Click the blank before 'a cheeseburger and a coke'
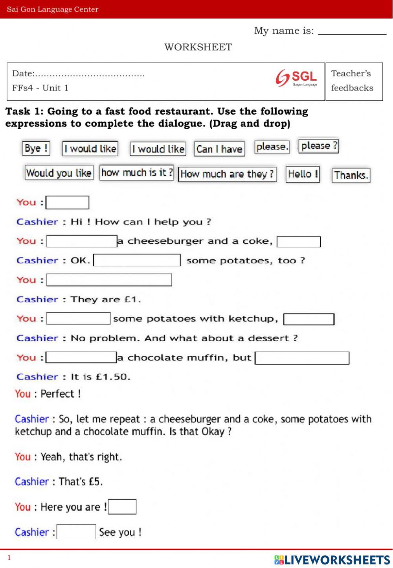The image size is (393, 568). (82, 241)
